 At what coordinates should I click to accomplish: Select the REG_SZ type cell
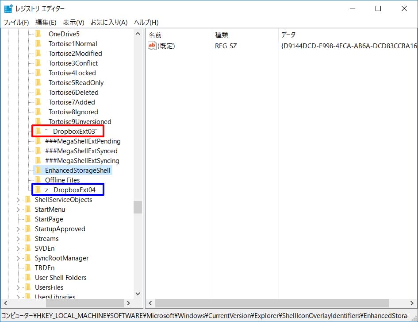[x=226, y=46]
